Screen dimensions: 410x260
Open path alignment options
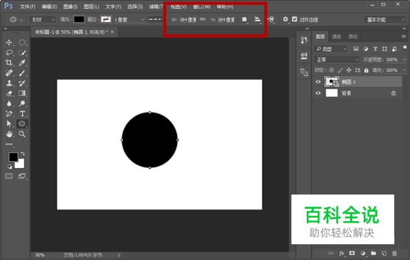[x=257, y=20]
